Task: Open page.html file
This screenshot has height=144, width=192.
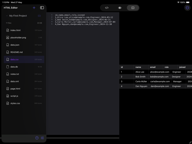Action: (x=24, y=89)
